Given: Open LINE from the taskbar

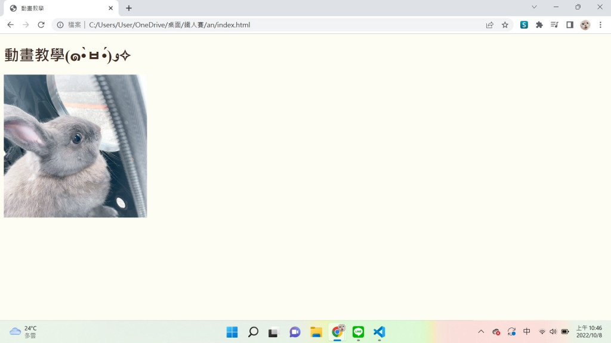Looking at the screenshot, I should [x=358, y=332].
